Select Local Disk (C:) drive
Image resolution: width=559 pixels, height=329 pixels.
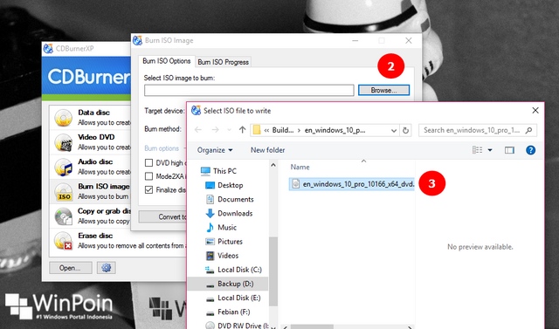(x=233, y=270)
